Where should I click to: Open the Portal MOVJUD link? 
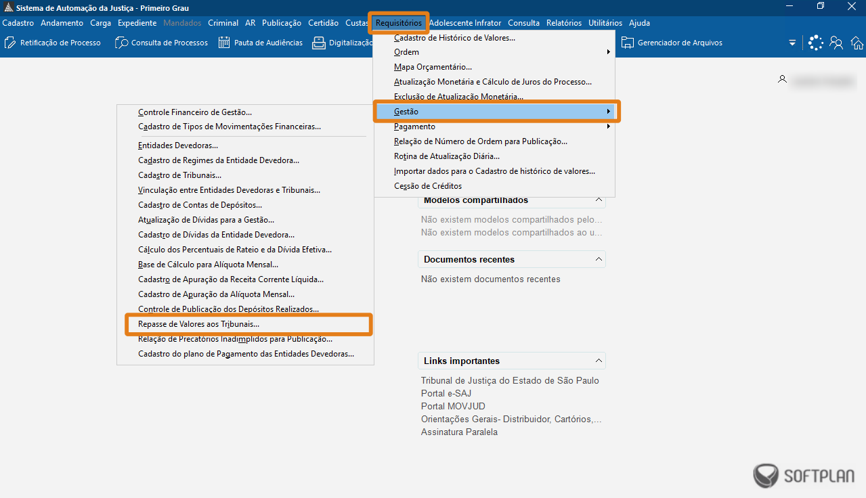click(x=453, y=406)
